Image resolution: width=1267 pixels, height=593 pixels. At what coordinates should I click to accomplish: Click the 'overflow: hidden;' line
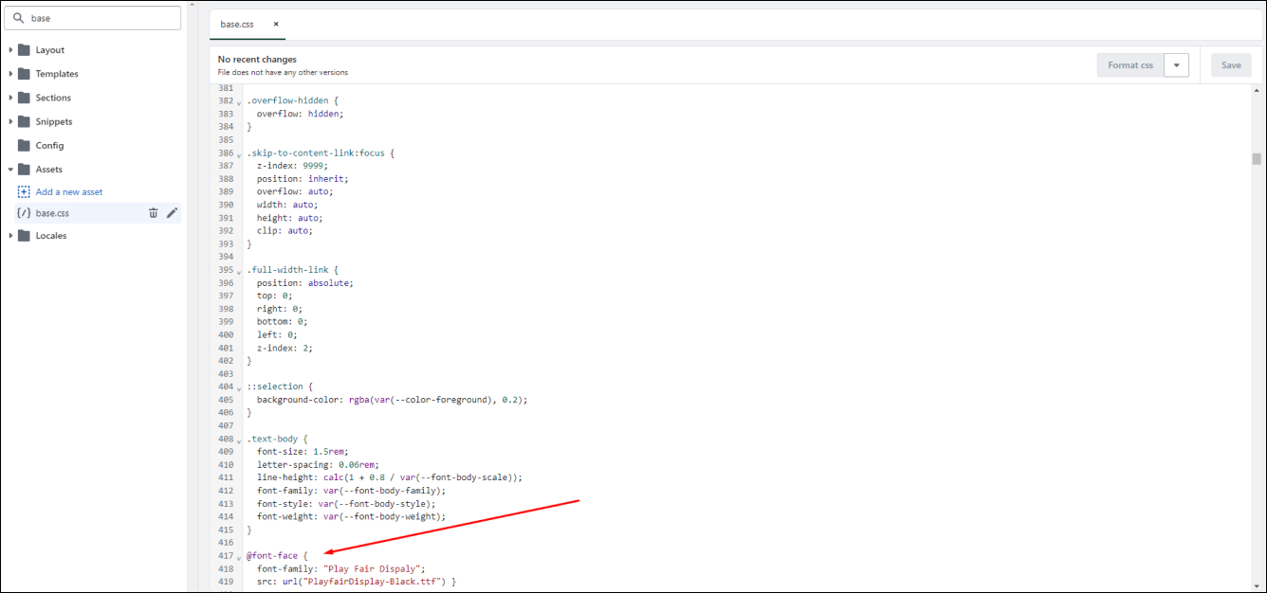click(300, 114)
